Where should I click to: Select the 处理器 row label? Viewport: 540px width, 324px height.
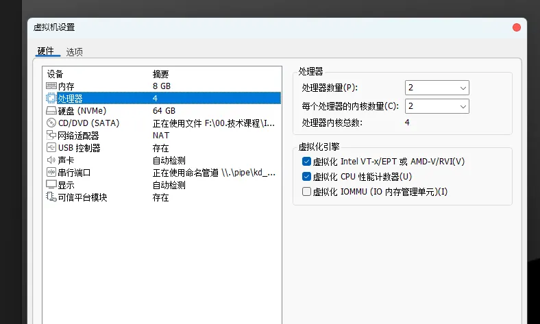71,99
